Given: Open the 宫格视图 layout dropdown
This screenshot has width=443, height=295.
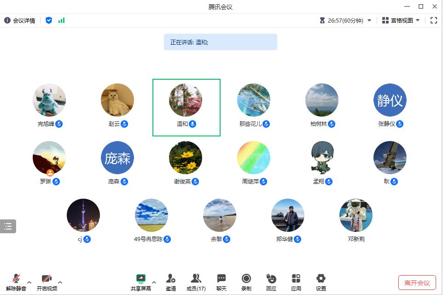Looking at the screenshot, I should coord(401,20).
